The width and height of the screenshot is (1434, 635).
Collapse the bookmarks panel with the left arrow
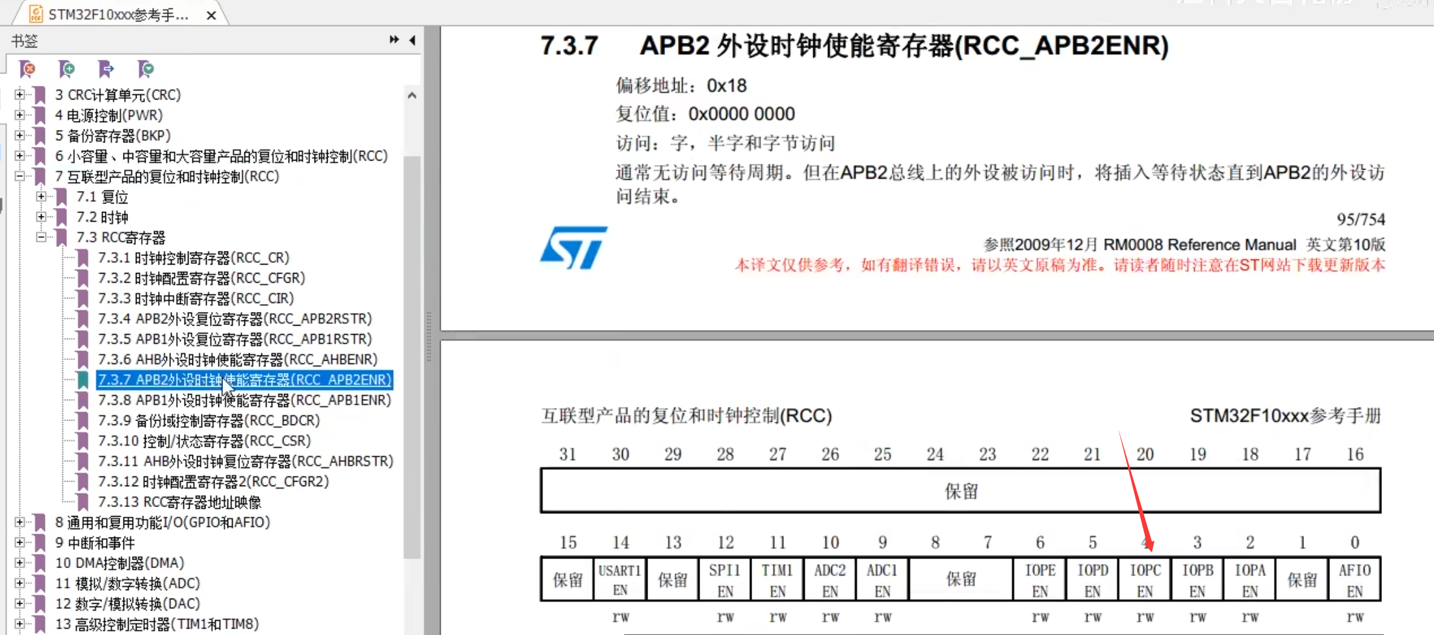tap(413, 40)
